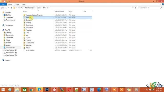This screenshot has height=92, width=164.
Task: Open Documents under This PC
Action: pos(10,35)
